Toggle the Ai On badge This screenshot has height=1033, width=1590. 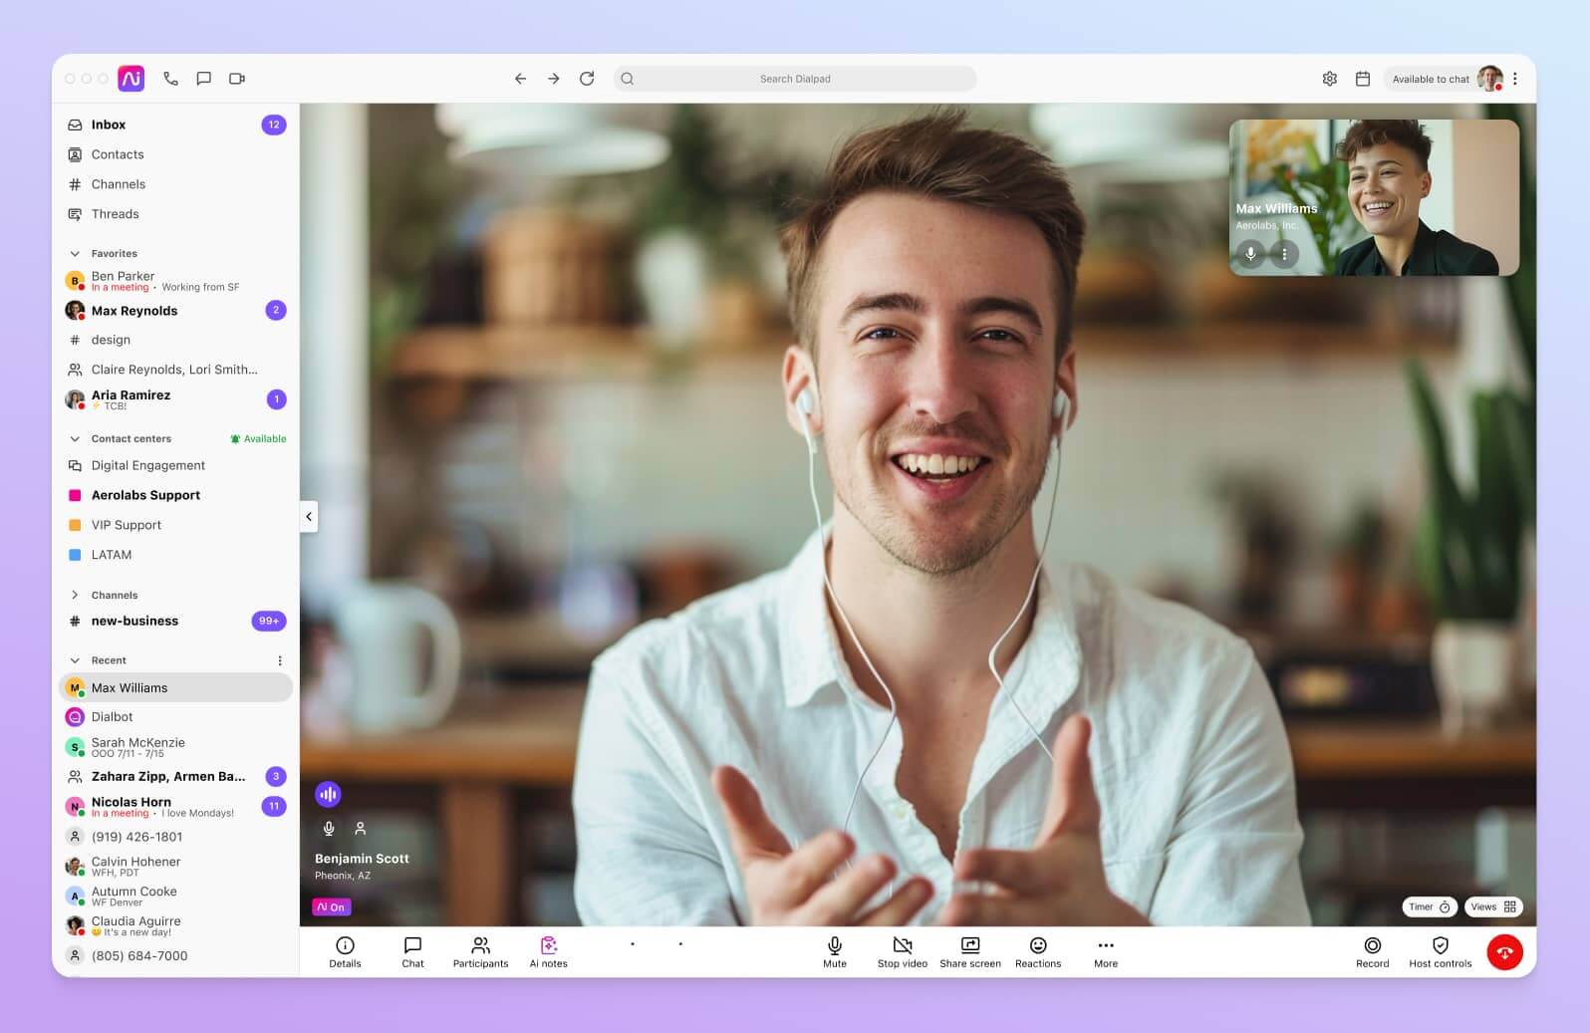click(331, 907)
